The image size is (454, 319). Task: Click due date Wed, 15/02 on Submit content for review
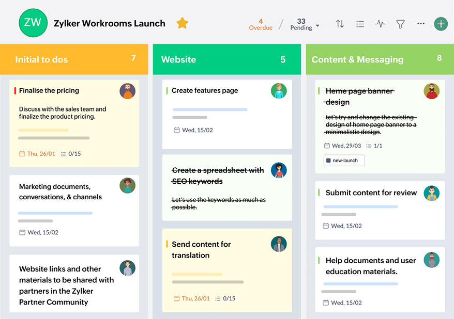(x=342, y=226)
